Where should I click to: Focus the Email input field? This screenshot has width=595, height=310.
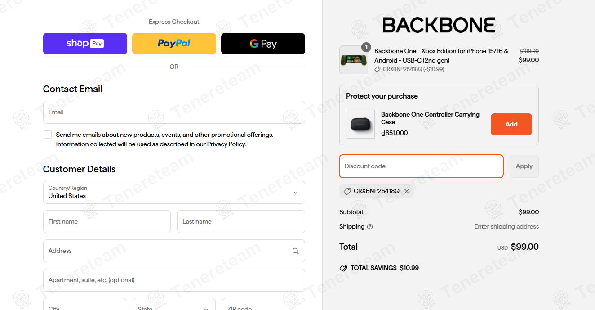174,112
